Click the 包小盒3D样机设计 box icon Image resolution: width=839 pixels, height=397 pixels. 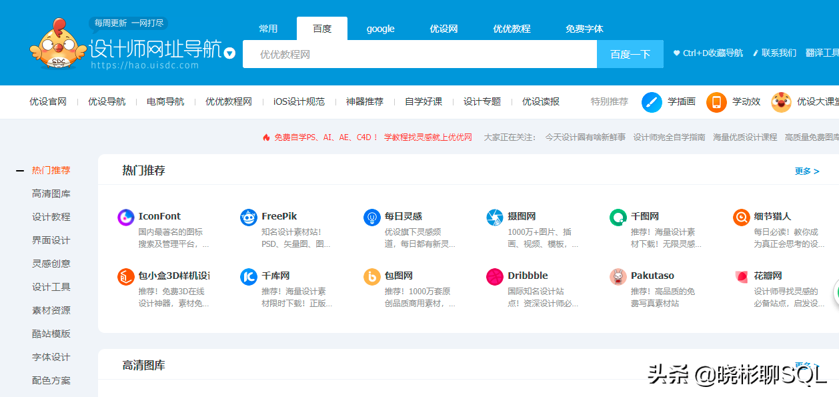coord(126,276)
